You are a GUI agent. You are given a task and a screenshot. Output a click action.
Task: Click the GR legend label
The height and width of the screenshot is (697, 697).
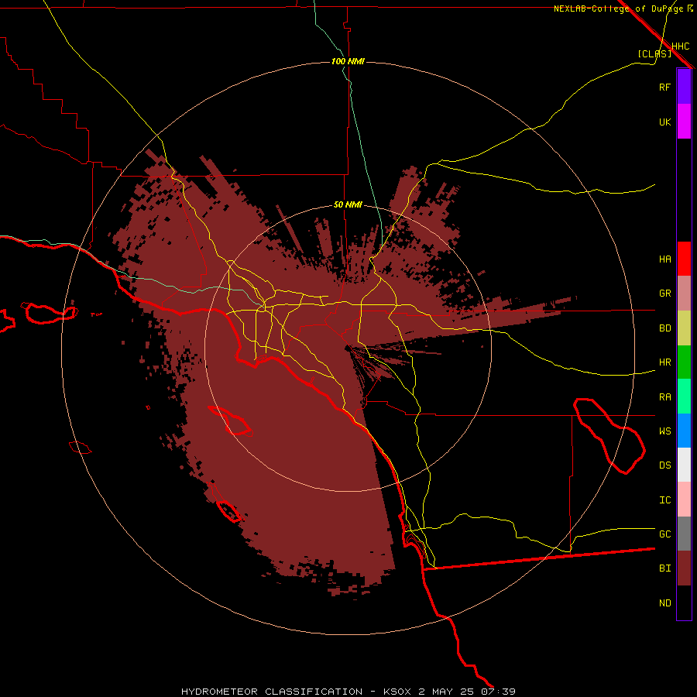point(664,294)
